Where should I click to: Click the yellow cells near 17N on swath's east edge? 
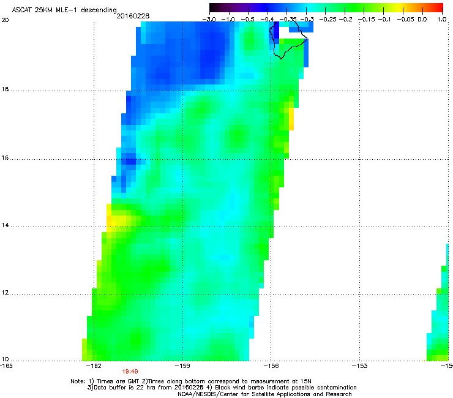(291, 119)
